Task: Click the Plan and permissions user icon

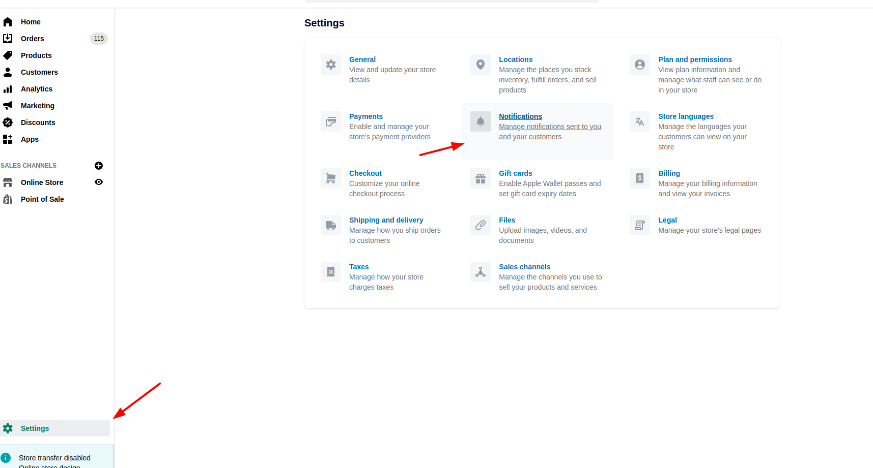Action: pyautogui.click(x=640, y=65)
